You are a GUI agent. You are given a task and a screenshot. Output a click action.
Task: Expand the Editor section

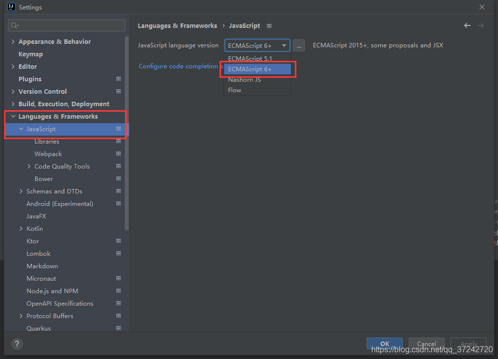pos(13,67)
